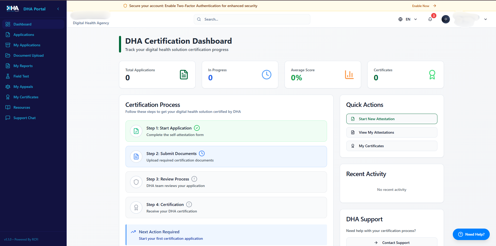The height and width of the screenshot is (246, 496).
Task: Open the notifications bell icon
Action: click(430, 19)
